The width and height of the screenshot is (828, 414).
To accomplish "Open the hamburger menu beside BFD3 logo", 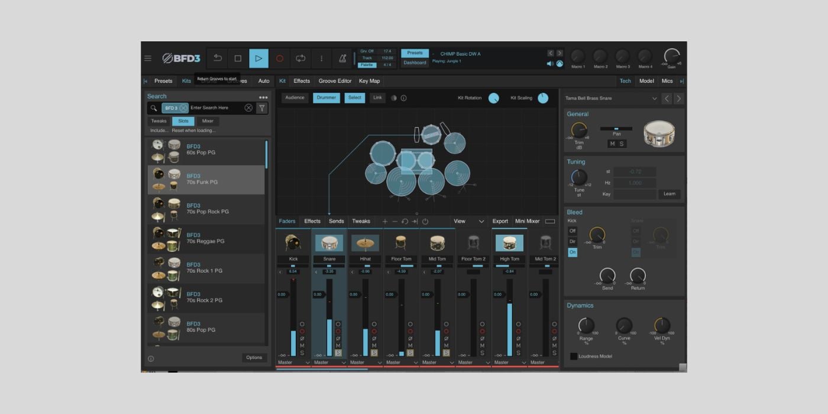I will coord(148,58).
